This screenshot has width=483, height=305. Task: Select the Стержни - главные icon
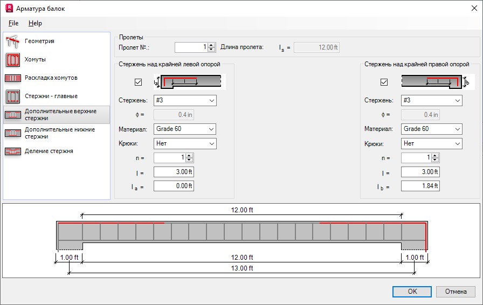(12, 96)
